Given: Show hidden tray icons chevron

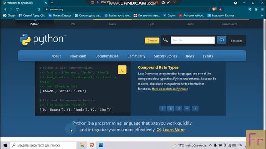Looking at the screenshot, I should point(211,145).
